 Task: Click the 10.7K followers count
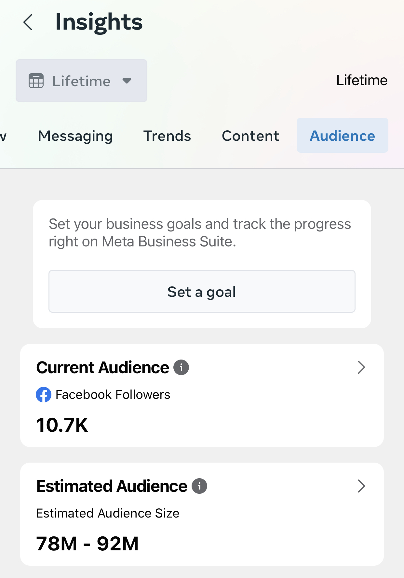[62, 425]
